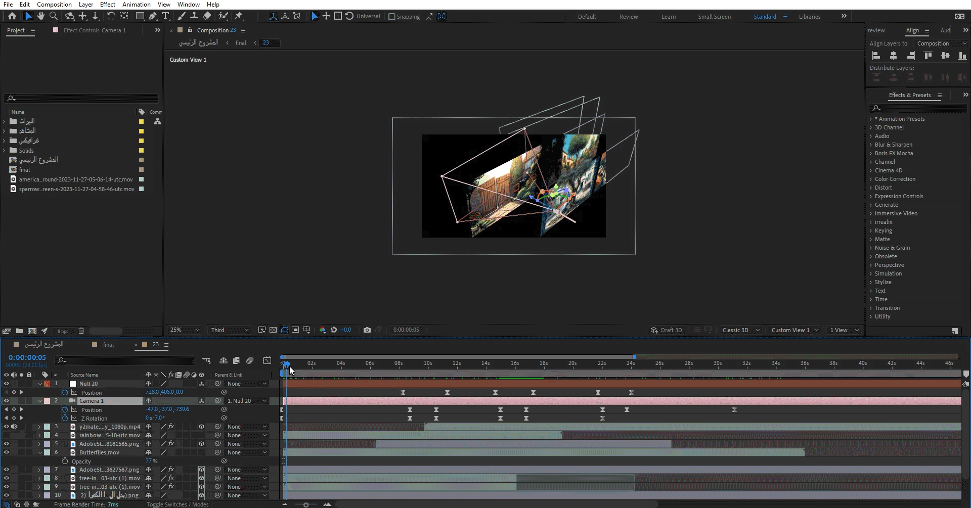The height and width of the screenshot is (508, 971).
Task: Open the 1 View layout dropdown
Action: [x=844, y=330]
